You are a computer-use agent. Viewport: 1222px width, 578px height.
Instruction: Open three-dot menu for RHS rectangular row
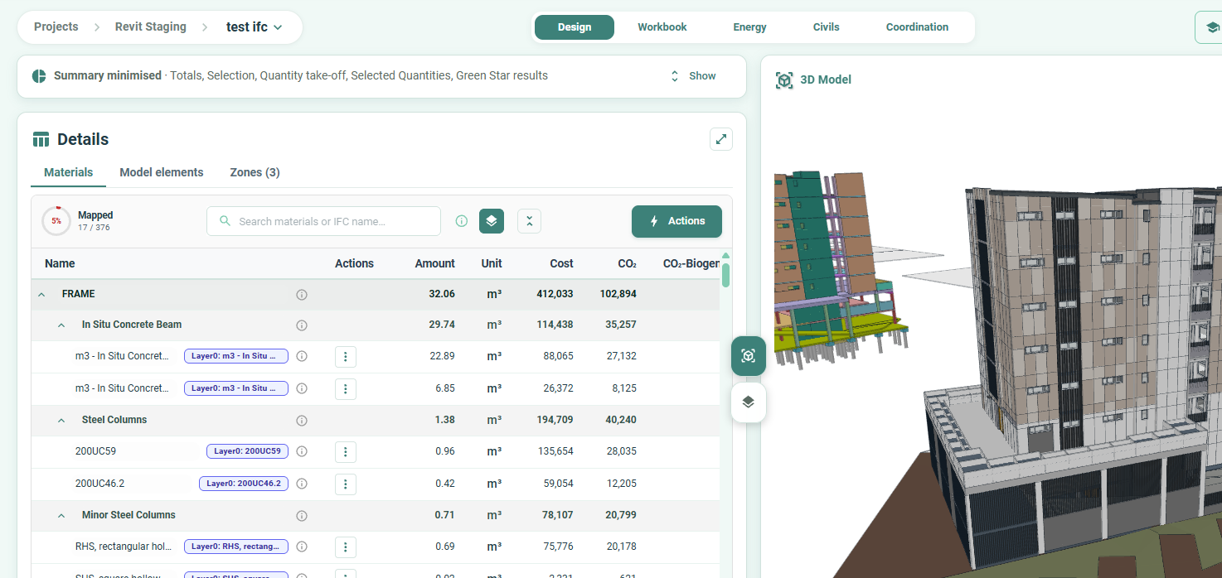pyautogui.click(x=346, y=547)
